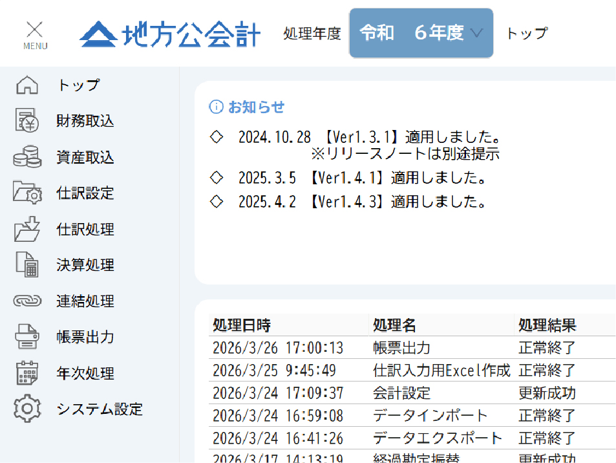Click the printer icon for 帳票出力
The height and width of the screenshot is (463, 616).
(x=27, y=337)
